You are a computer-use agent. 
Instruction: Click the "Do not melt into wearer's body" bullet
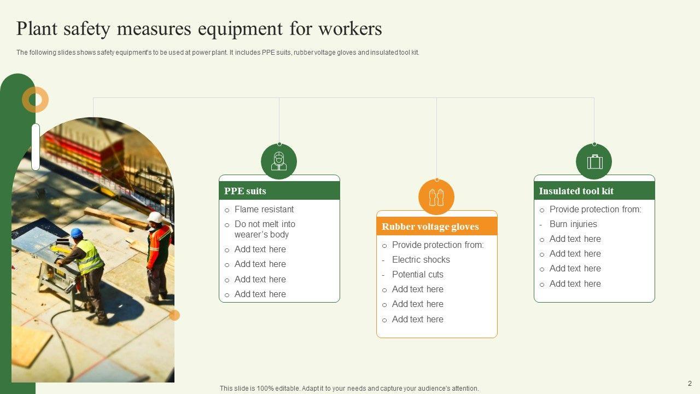[265, 229]
